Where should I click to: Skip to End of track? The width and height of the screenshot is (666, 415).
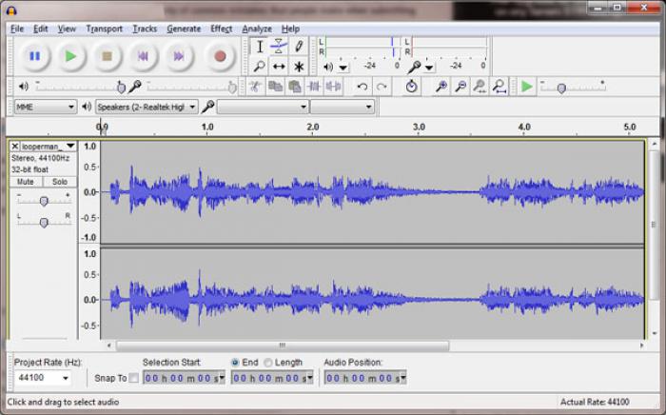[179, 56]
